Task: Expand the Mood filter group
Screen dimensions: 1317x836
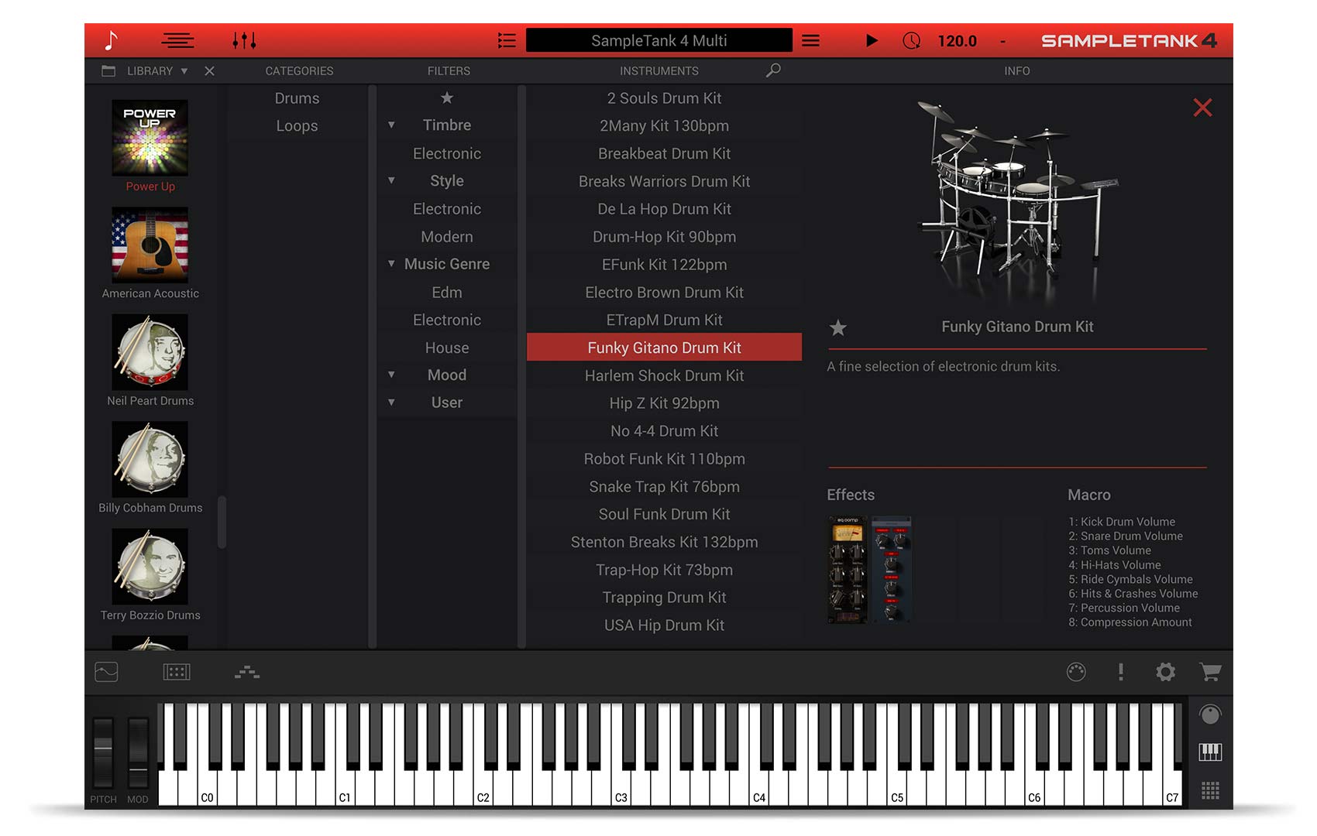Action: point(391,375)
